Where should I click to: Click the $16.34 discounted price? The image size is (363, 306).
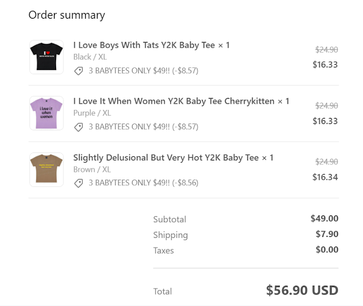coord(325,177)
